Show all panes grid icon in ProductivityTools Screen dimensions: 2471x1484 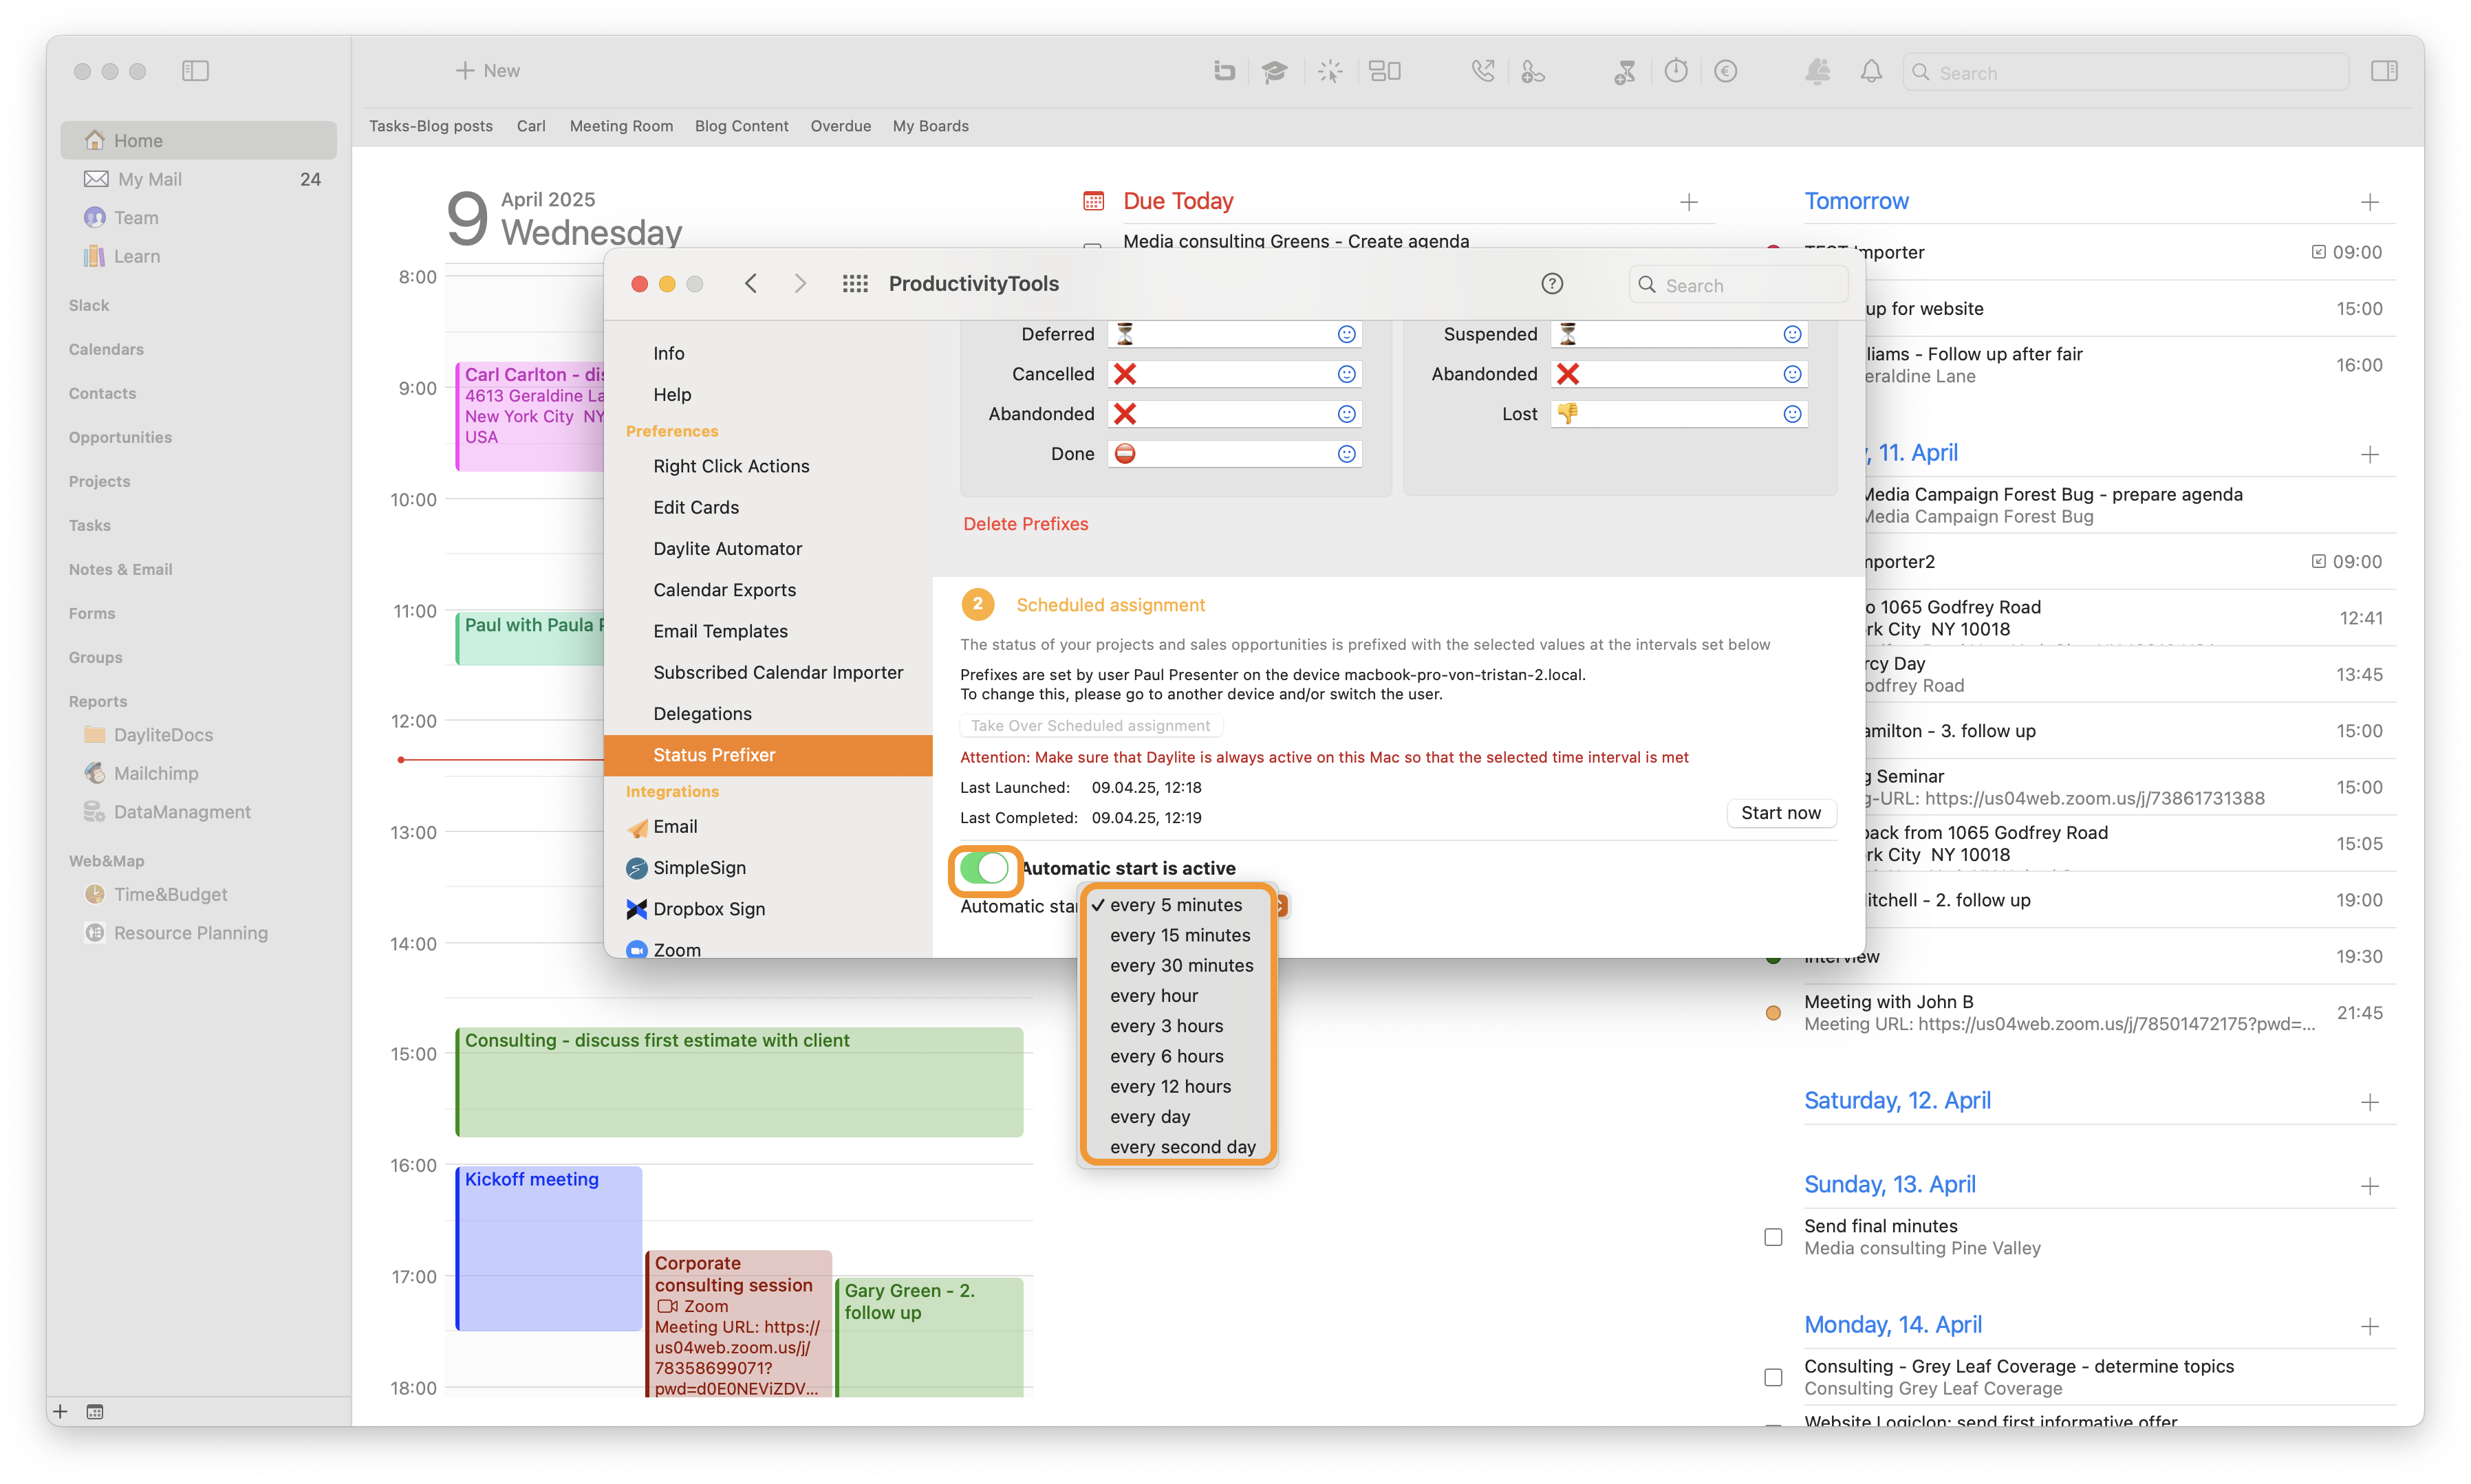854,284
